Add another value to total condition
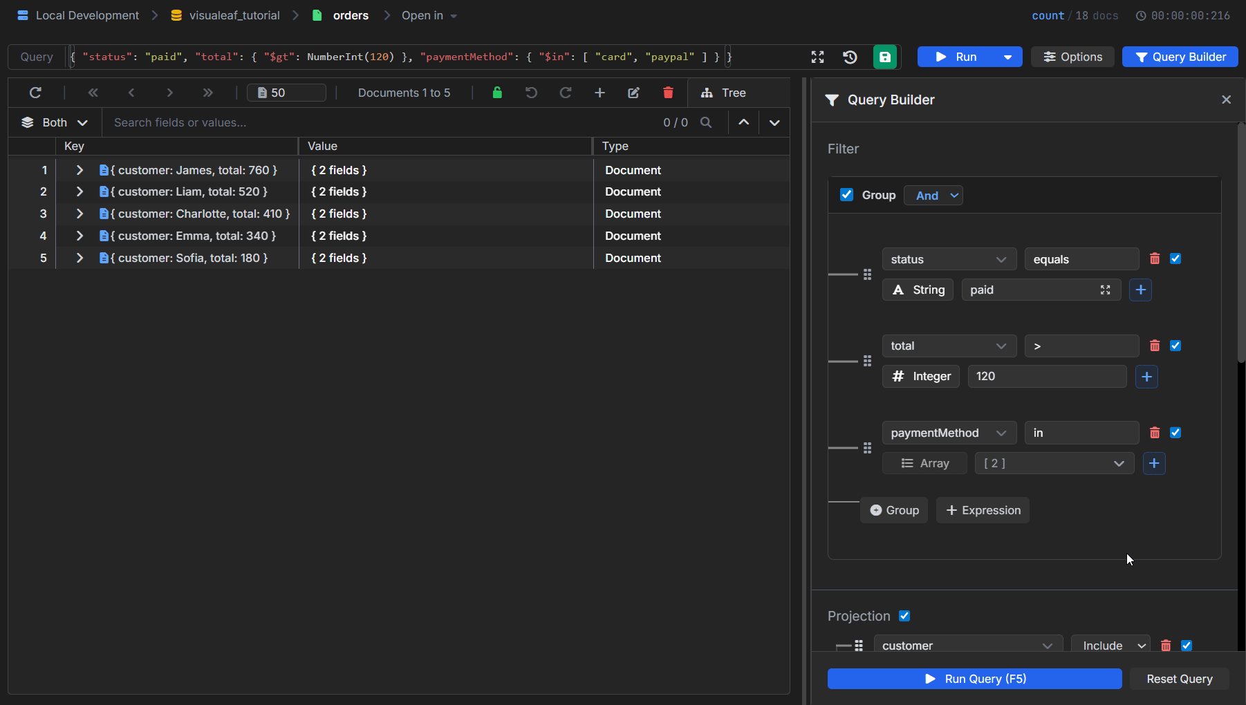1246x705 pixels. [1146, 377]
